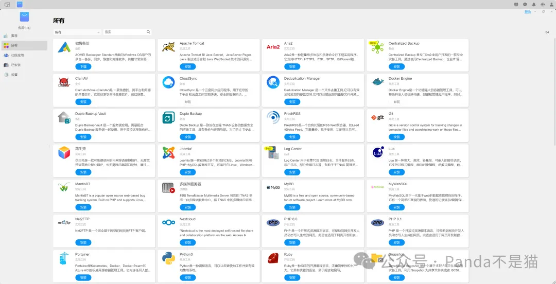Click the Duple Backup teal icon
Image resolution: width=556 pixels, height=284 pixels.
point(169,117)
